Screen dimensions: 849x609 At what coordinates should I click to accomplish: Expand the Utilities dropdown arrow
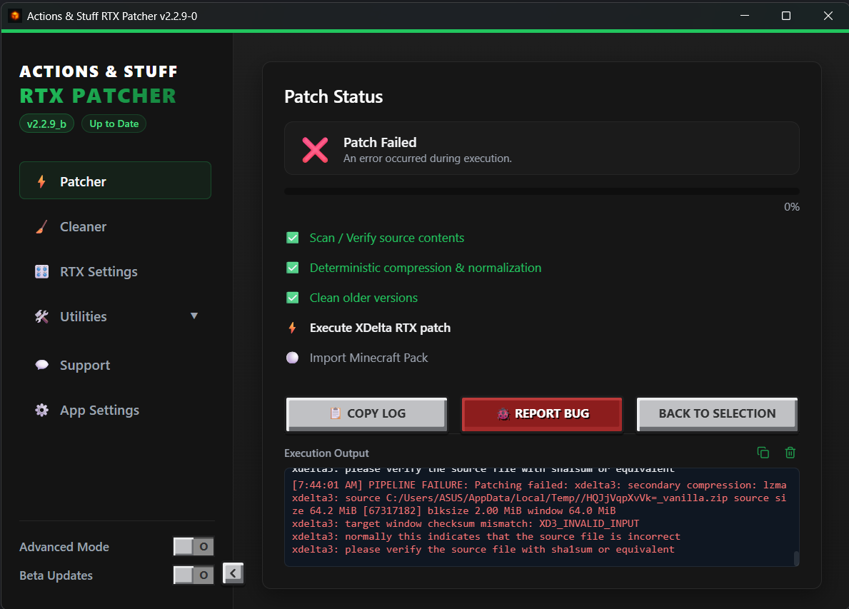(194, 316)
